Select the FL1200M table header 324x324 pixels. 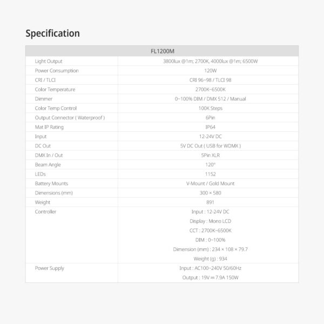163,51
